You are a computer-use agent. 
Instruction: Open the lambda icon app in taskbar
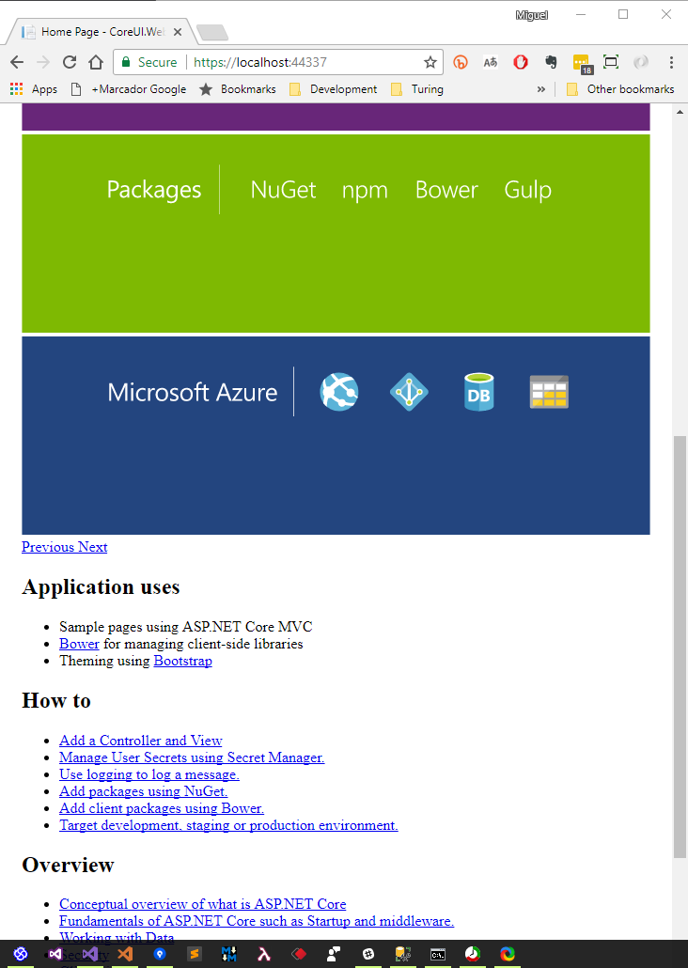(264, 955)
